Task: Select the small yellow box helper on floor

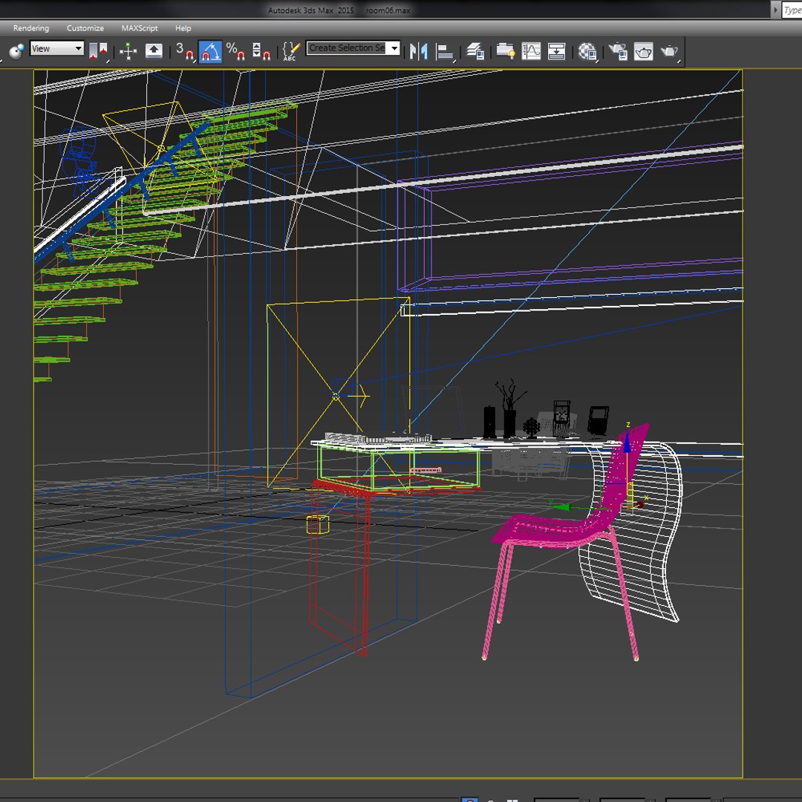Action: point(318,525)
